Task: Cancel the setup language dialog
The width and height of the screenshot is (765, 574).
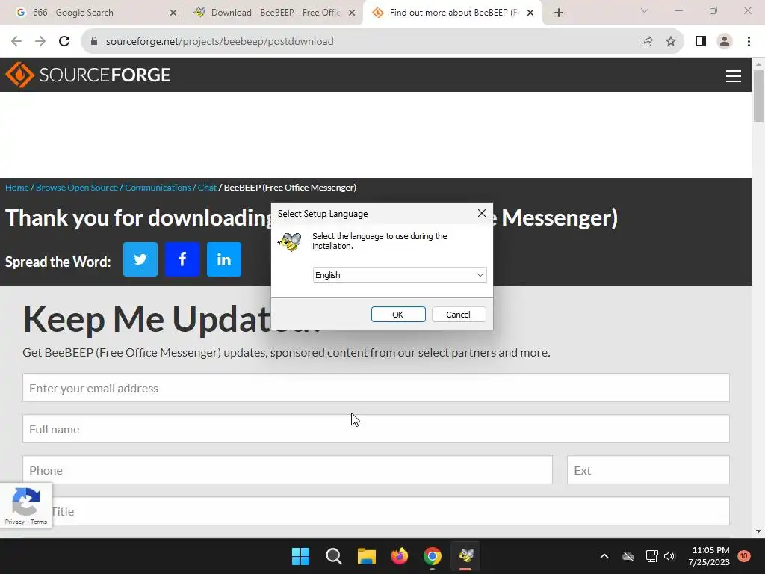Action: click(458, 315)
